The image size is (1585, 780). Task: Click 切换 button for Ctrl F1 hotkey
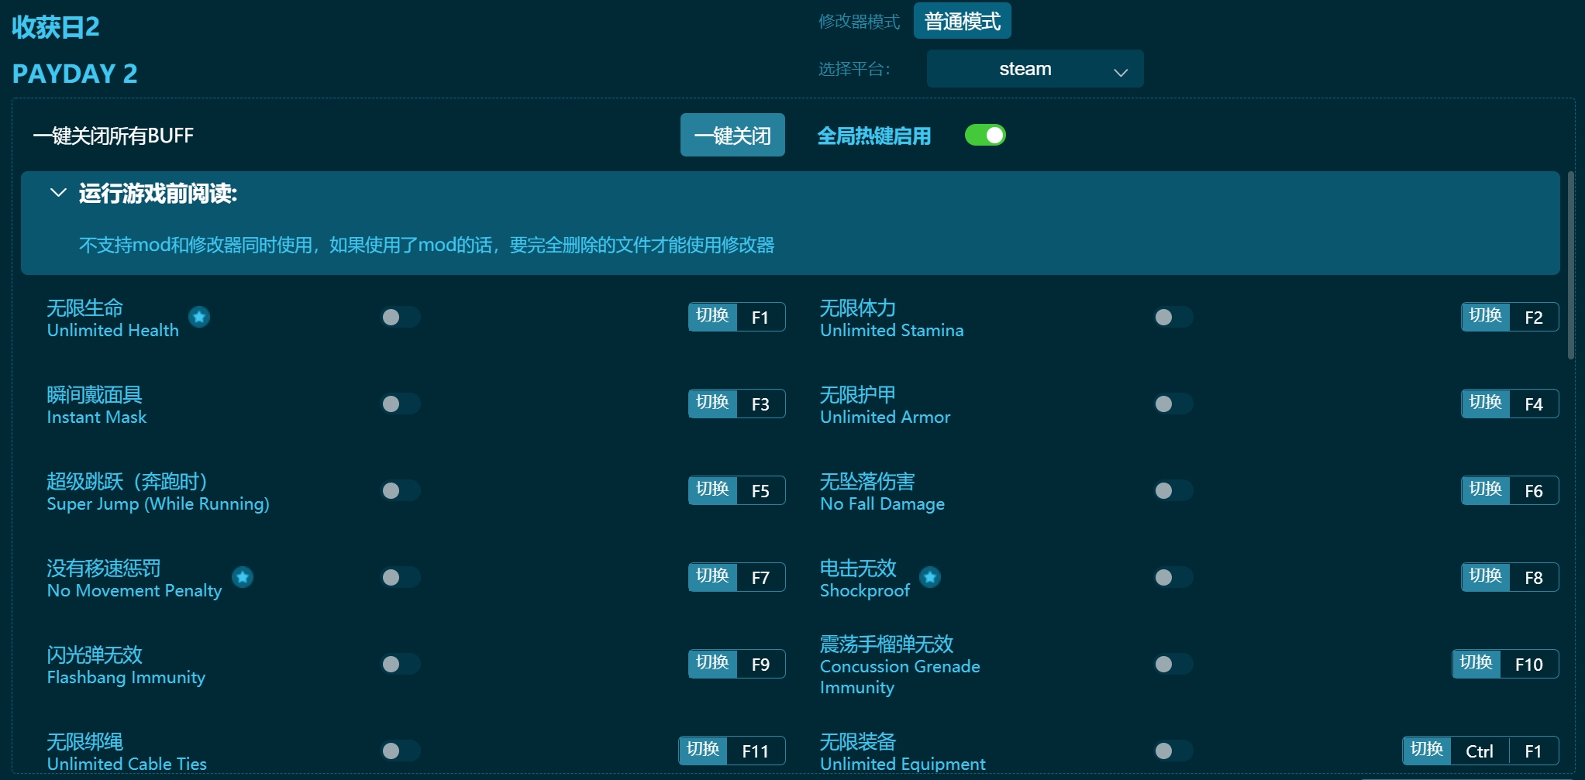click(1427, 751)
